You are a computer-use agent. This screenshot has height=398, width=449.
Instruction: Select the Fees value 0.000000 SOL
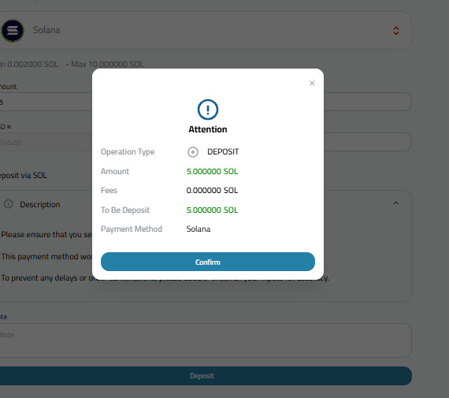[x=212, y=190]
